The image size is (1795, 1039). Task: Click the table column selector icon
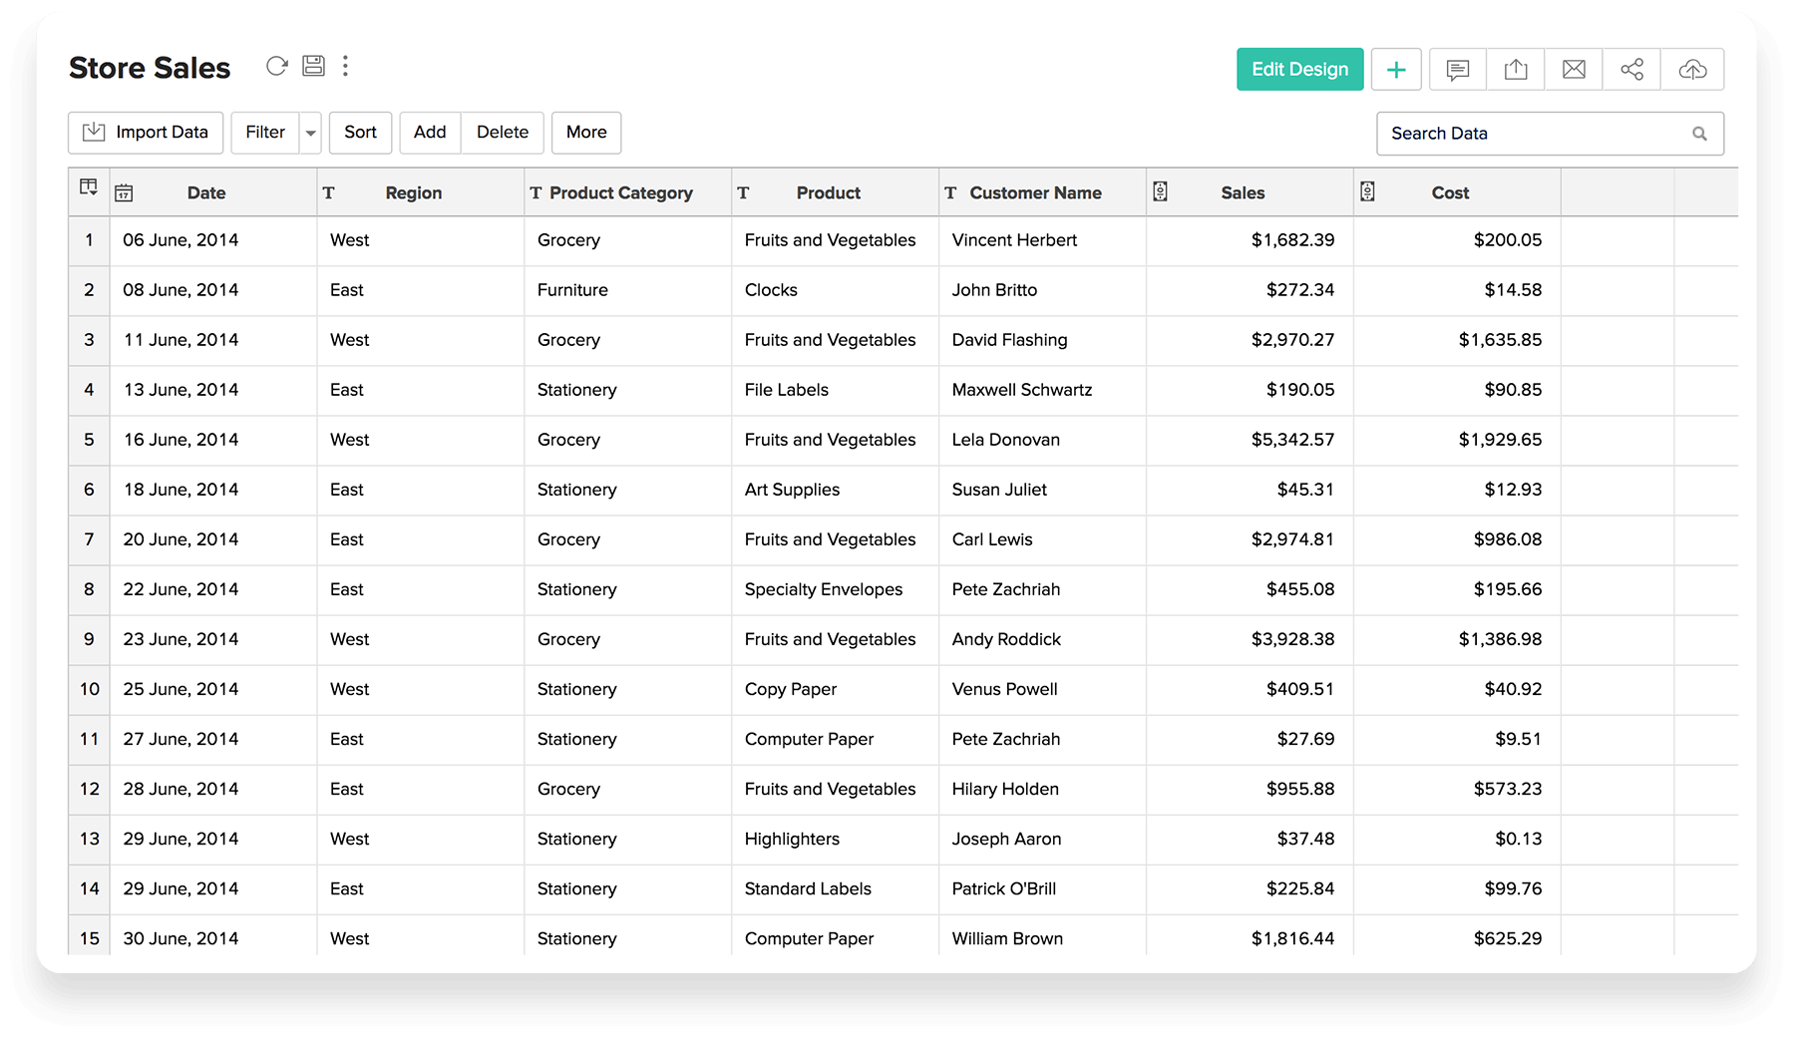[x=89, y=188]
